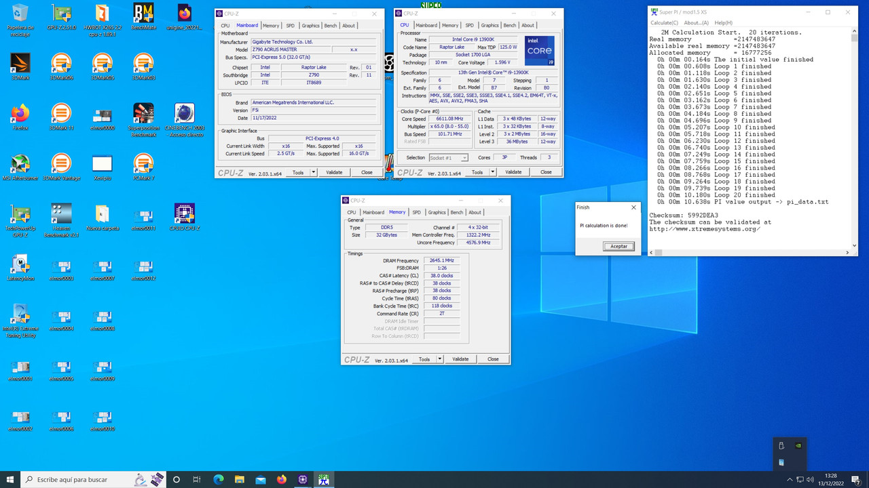Screen dimensions: 869x488
Task: Click Aceptar in Finish dialog
Action: click(x=618, y=246)
